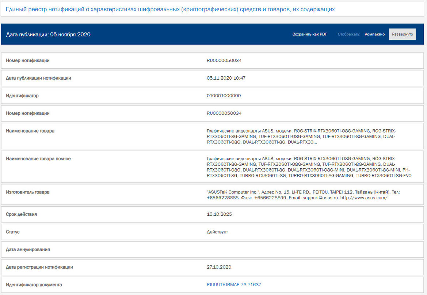The image size is (427, 295).
Task: Switch display mode to Компактно
Action: [374, 34]
